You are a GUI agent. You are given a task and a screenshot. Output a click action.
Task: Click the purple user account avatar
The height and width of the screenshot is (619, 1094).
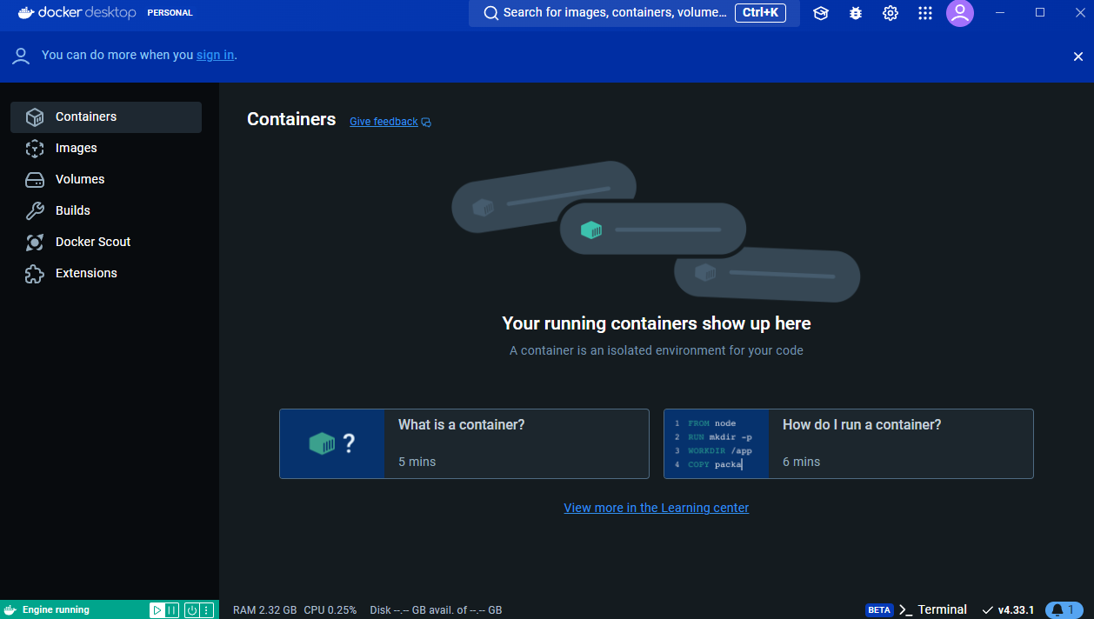tap(960, 13)
